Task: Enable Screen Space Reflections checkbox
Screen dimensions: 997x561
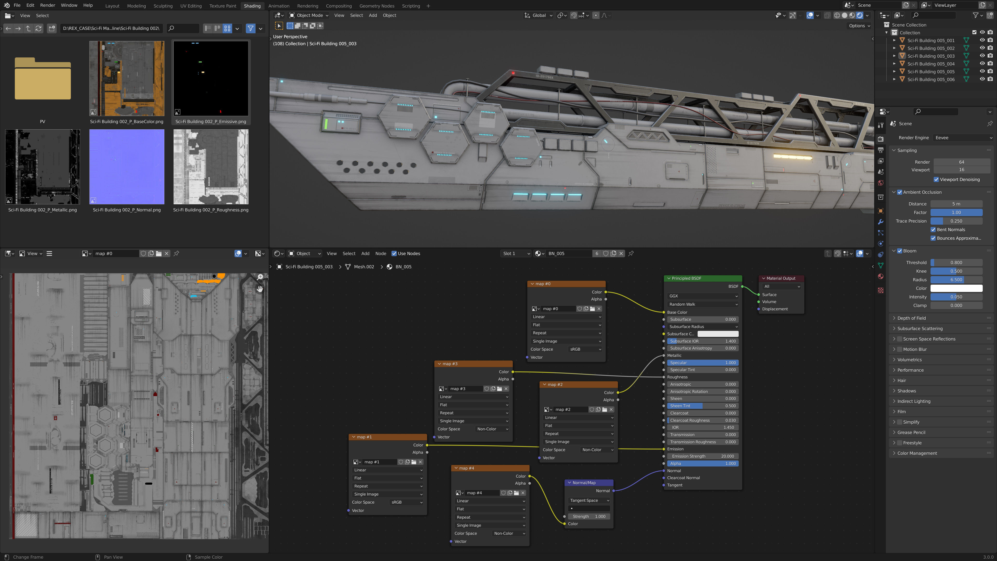Action: point(900,339)
